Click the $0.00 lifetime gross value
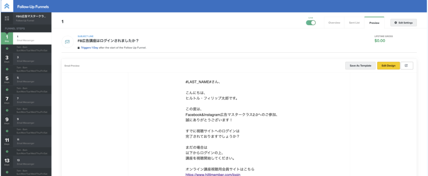The image size is (428, 176). coord(380,41)
